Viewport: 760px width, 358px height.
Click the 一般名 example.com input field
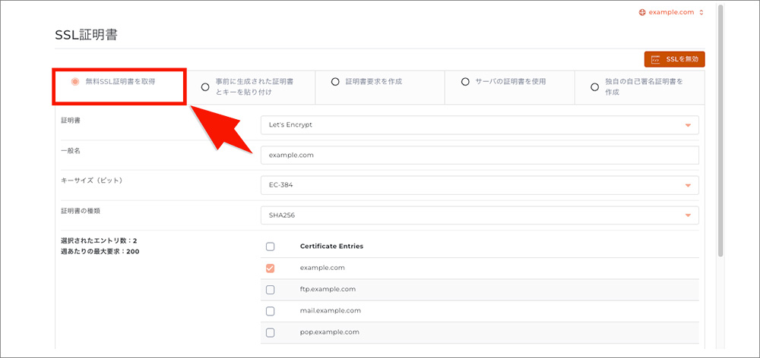pyautogui.click(x=480, y=155)
